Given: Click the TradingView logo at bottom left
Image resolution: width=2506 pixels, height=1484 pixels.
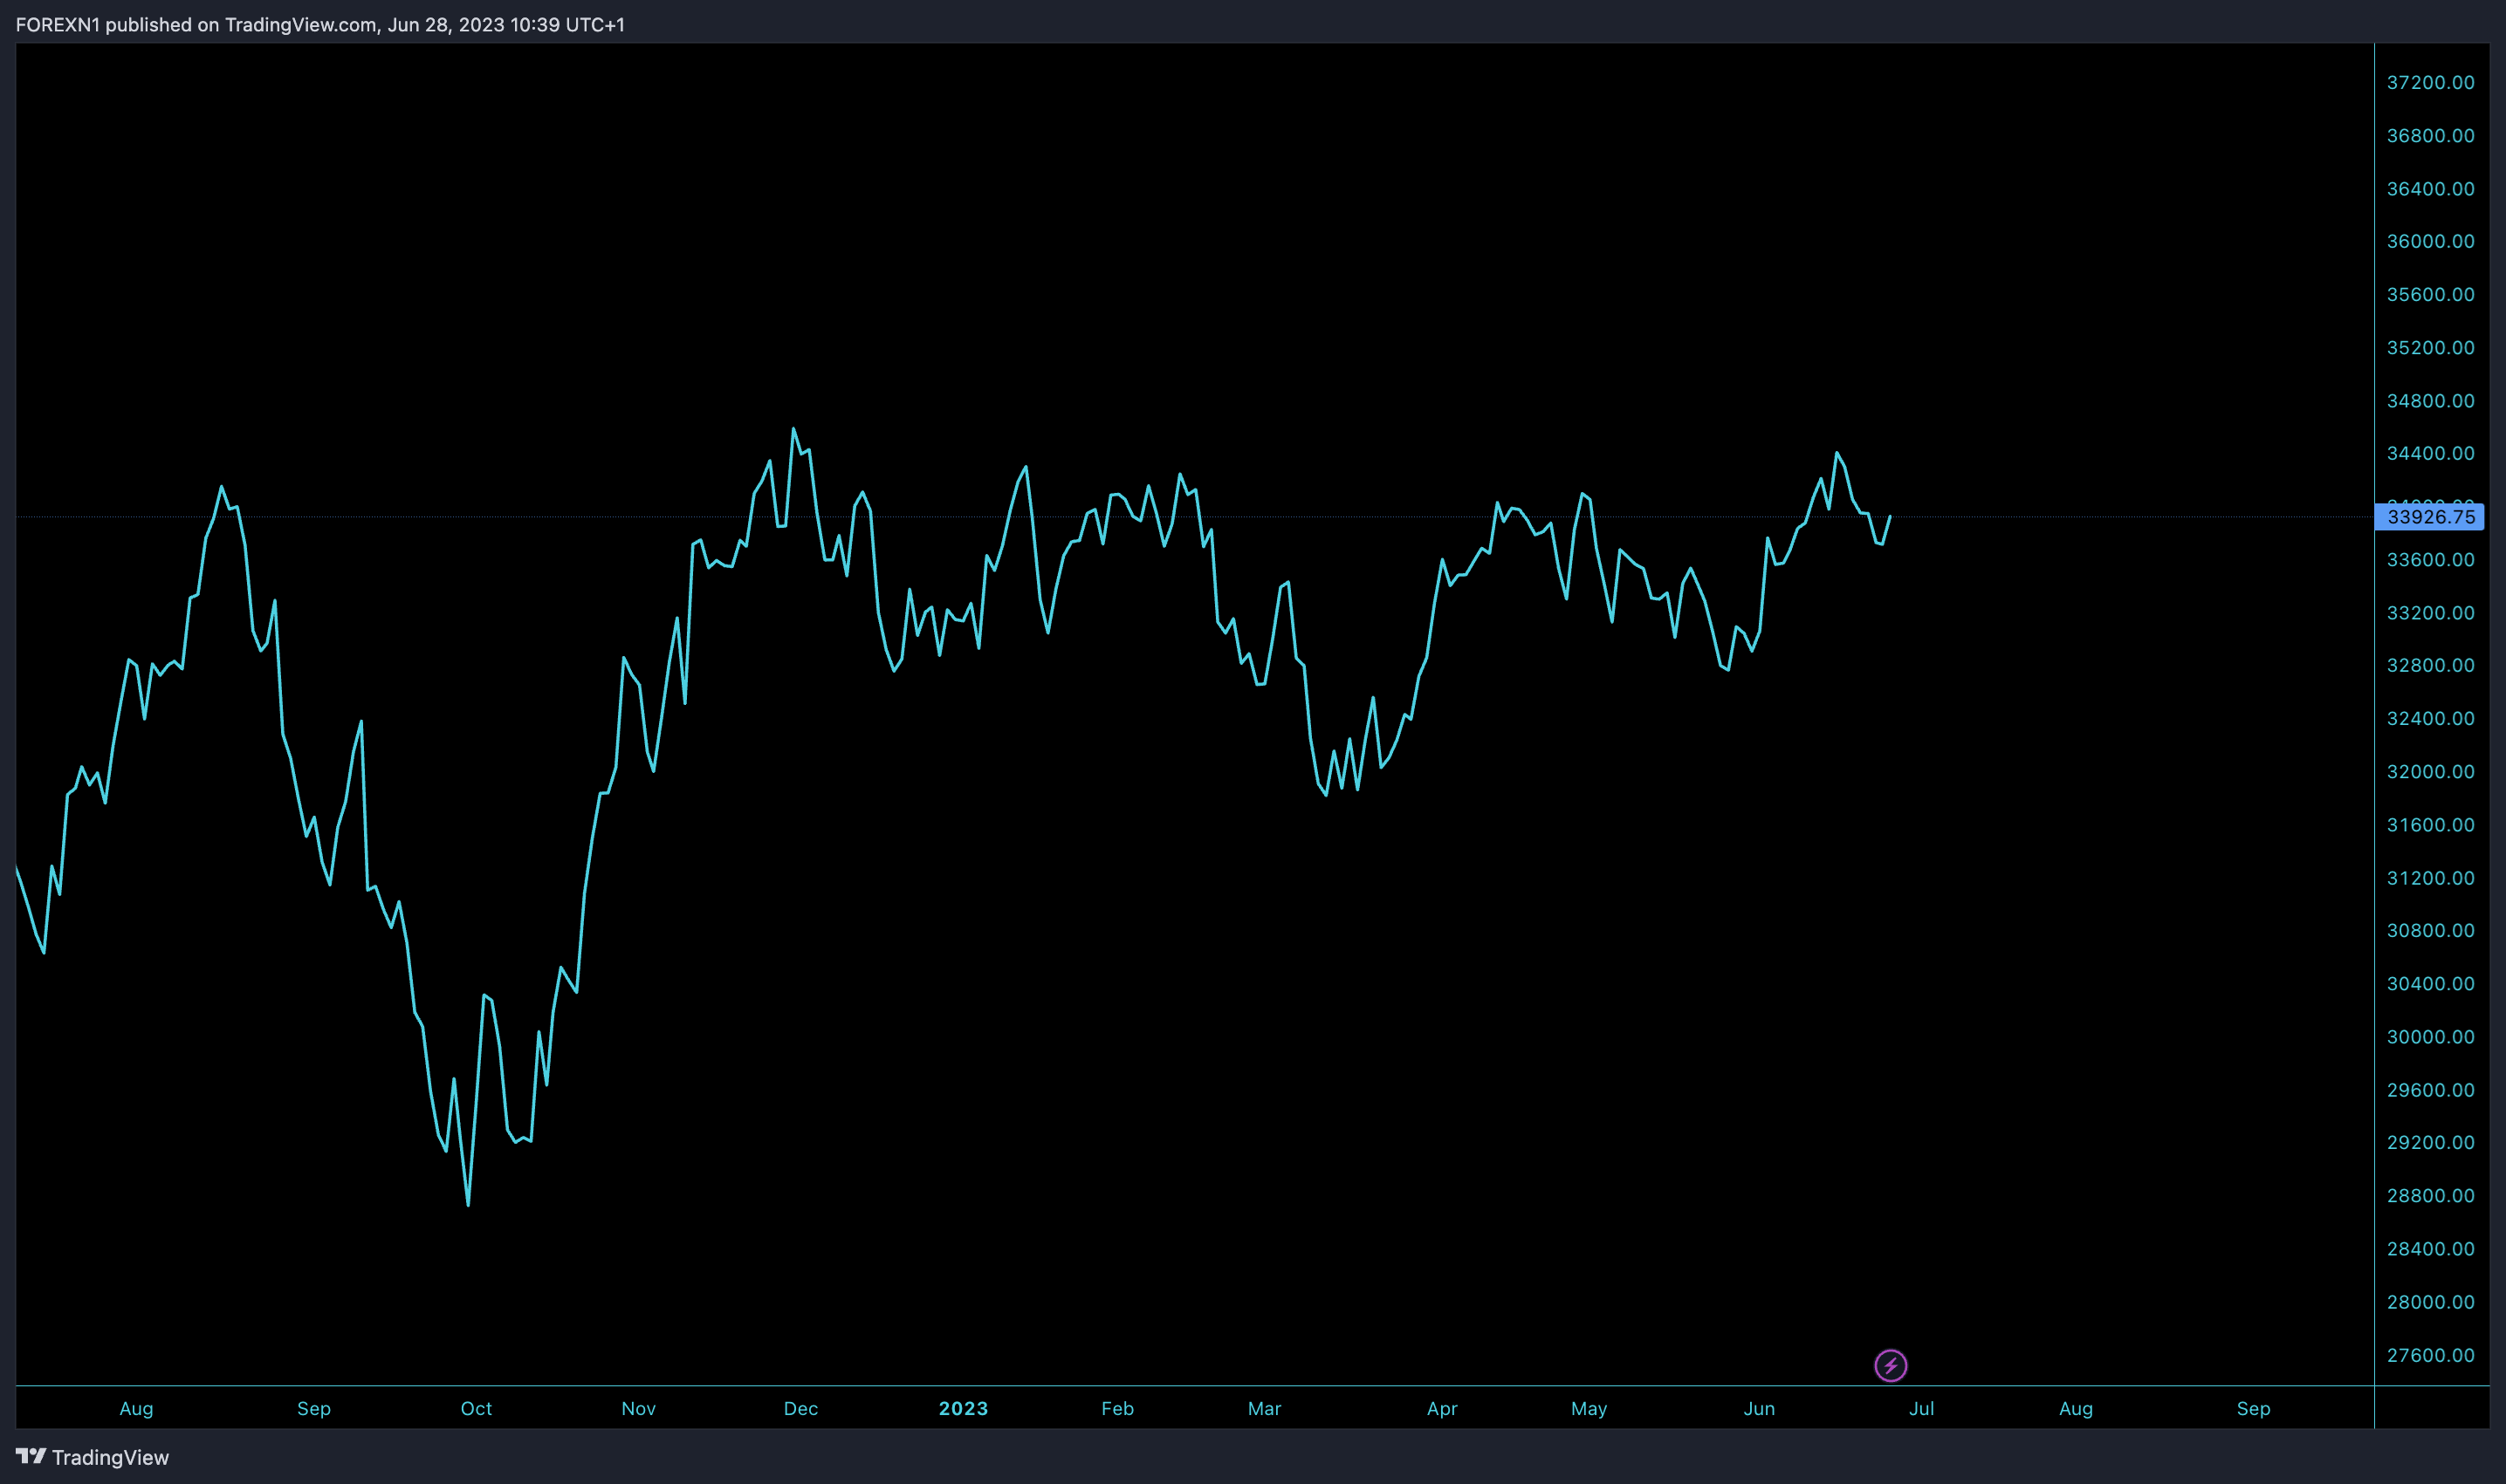Looking at the screenshot, I should click(92, 1457).
